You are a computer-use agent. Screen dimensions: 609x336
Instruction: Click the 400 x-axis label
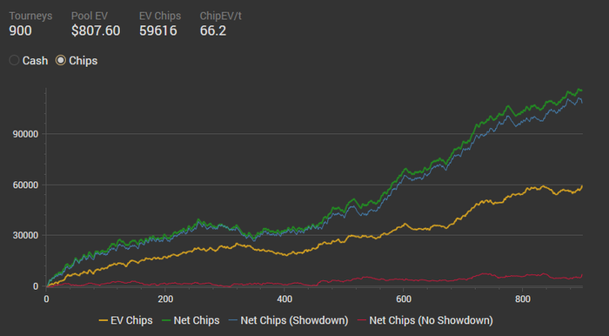point(284,299)
